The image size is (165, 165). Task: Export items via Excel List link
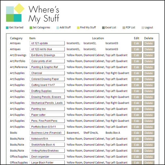[x=111, y=27]
